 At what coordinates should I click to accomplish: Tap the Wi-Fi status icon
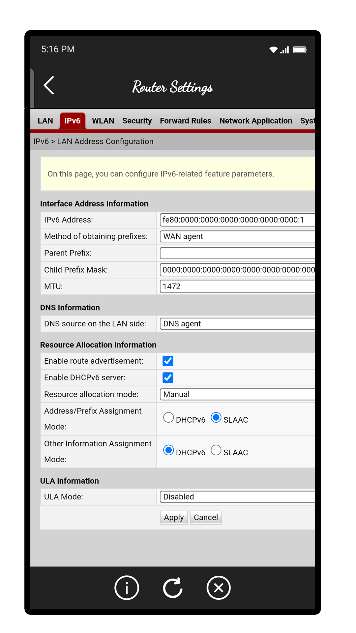tap(273, 50)
